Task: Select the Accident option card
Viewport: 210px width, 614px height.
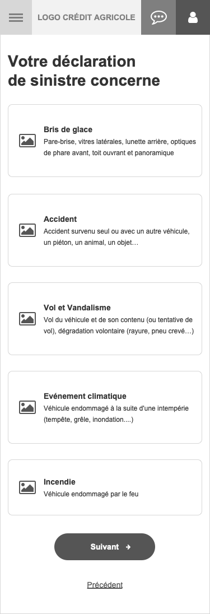Action: pyautogui.click(x=105, y=230)
